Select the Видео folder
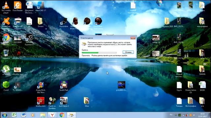This screenshot has width=211, height=118. coord(202,7)
